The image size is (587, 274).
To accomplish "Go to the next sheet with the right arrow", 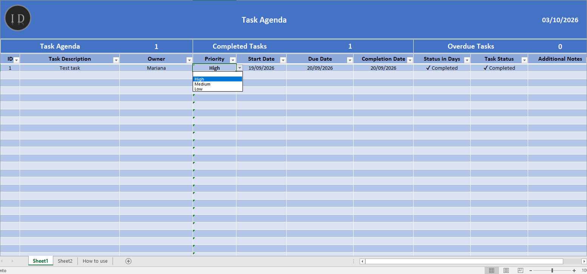I will click(x=12, y=261).
